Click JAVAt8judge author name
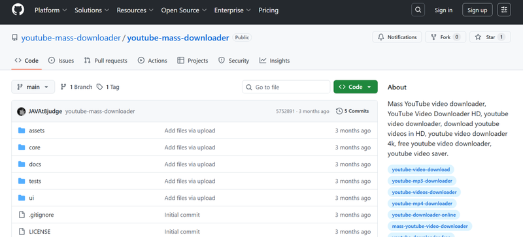Viewport: 523px width, 237px height. [x=45, y=112]
